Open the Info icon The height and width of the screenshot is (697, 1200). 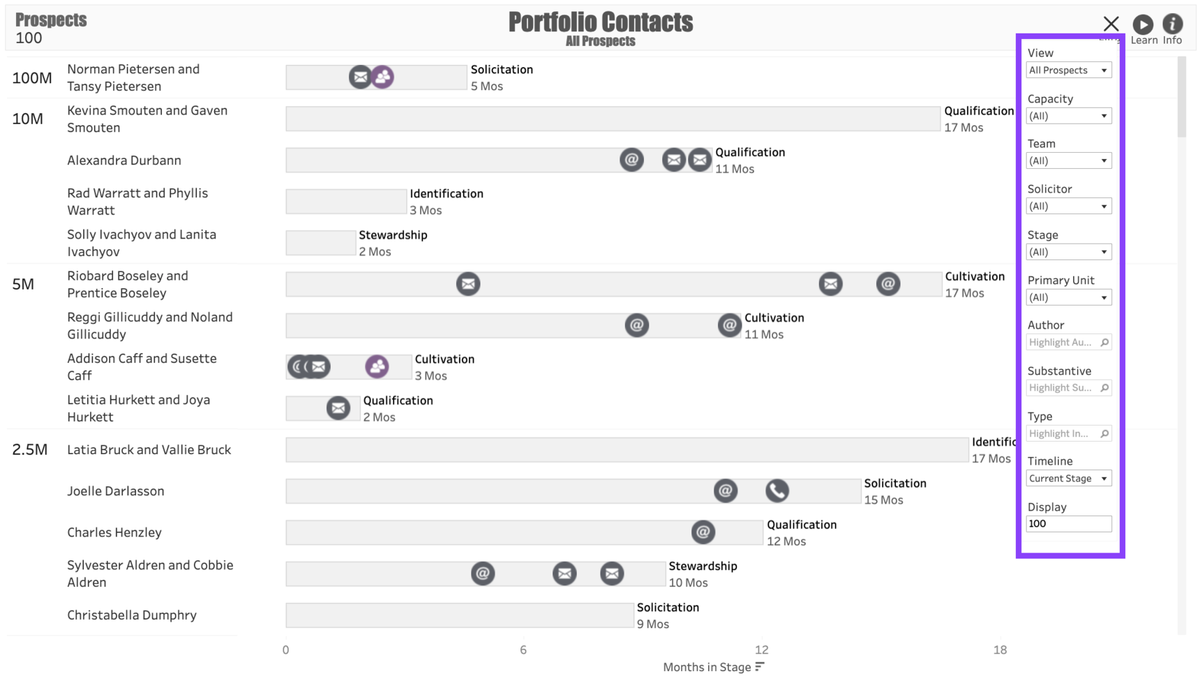(x=1172, y=24)
